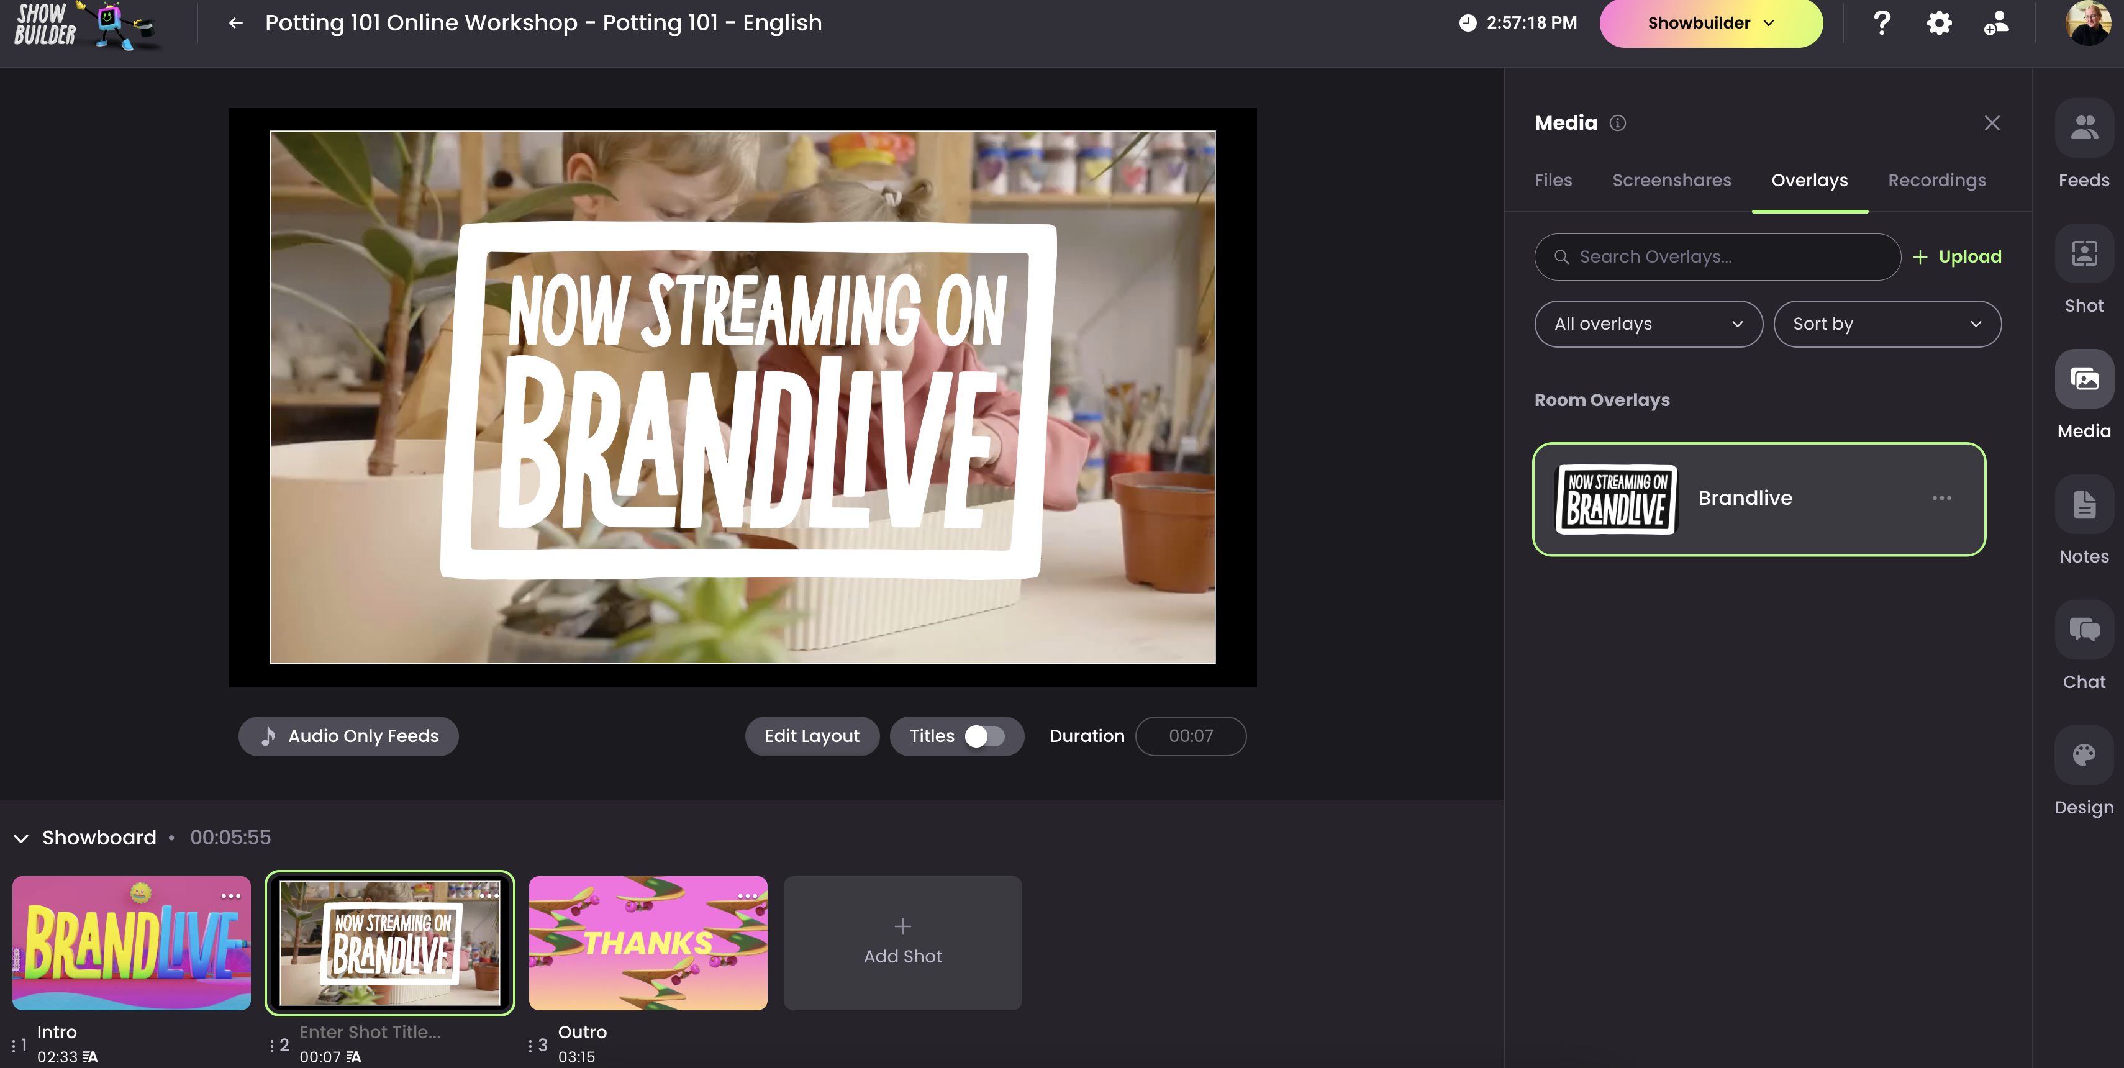This screenshot has width=2124, height=1068.
Task: Click the Audio Only Feeds button
Action: click(x=348, y=736)
